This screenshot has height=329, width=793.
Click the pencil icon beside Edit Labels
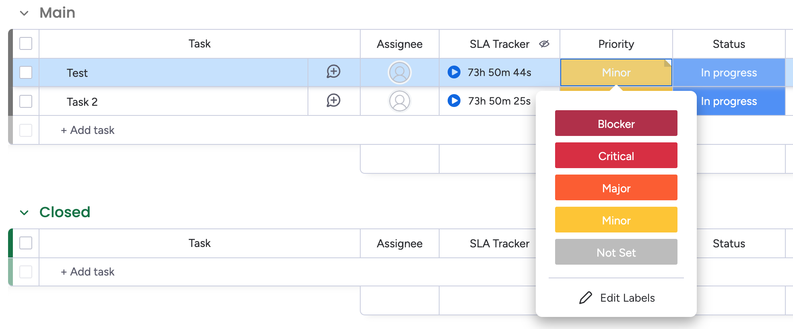586,298
